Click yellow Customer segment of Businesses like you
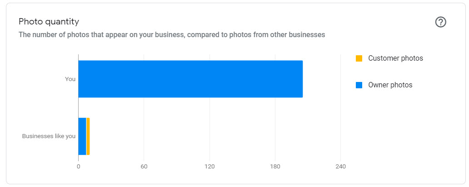This screenshot has height=187, width=469. point(88,136)
